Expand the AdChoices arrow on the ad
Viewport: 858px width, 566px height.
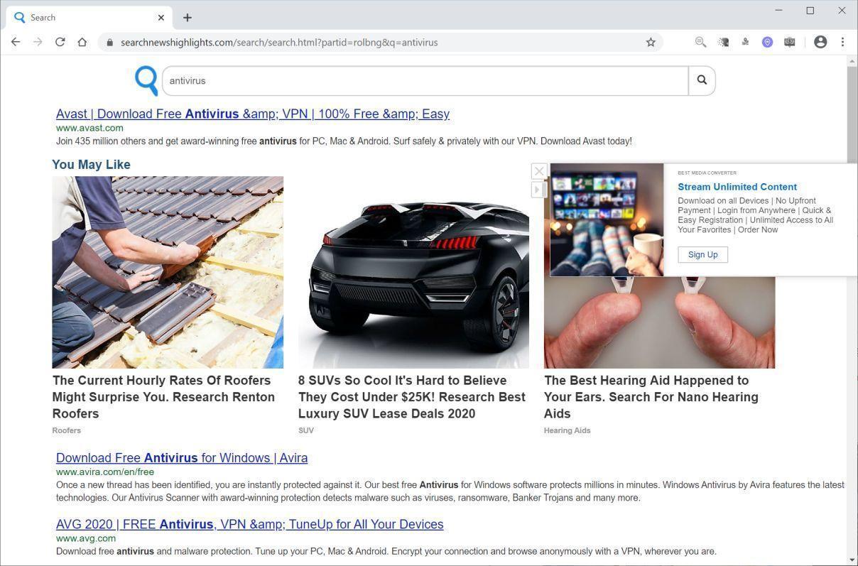point(538,190)
